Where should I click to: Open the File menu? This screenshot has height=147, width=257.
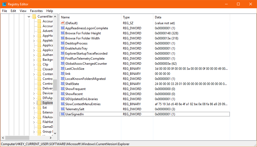(5, 11)
